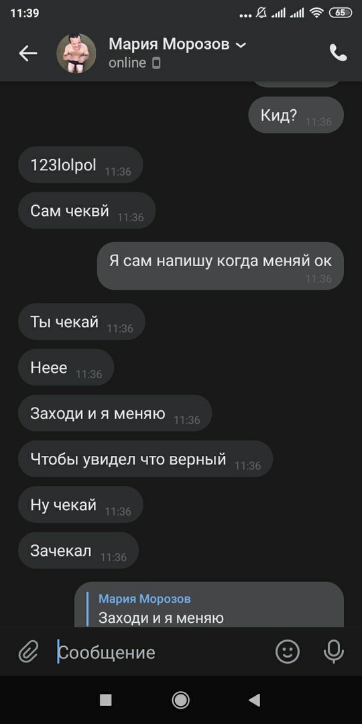Tap the Android square recents button
The height and width of the screenshot is (724, 362).
click(106, 700)
